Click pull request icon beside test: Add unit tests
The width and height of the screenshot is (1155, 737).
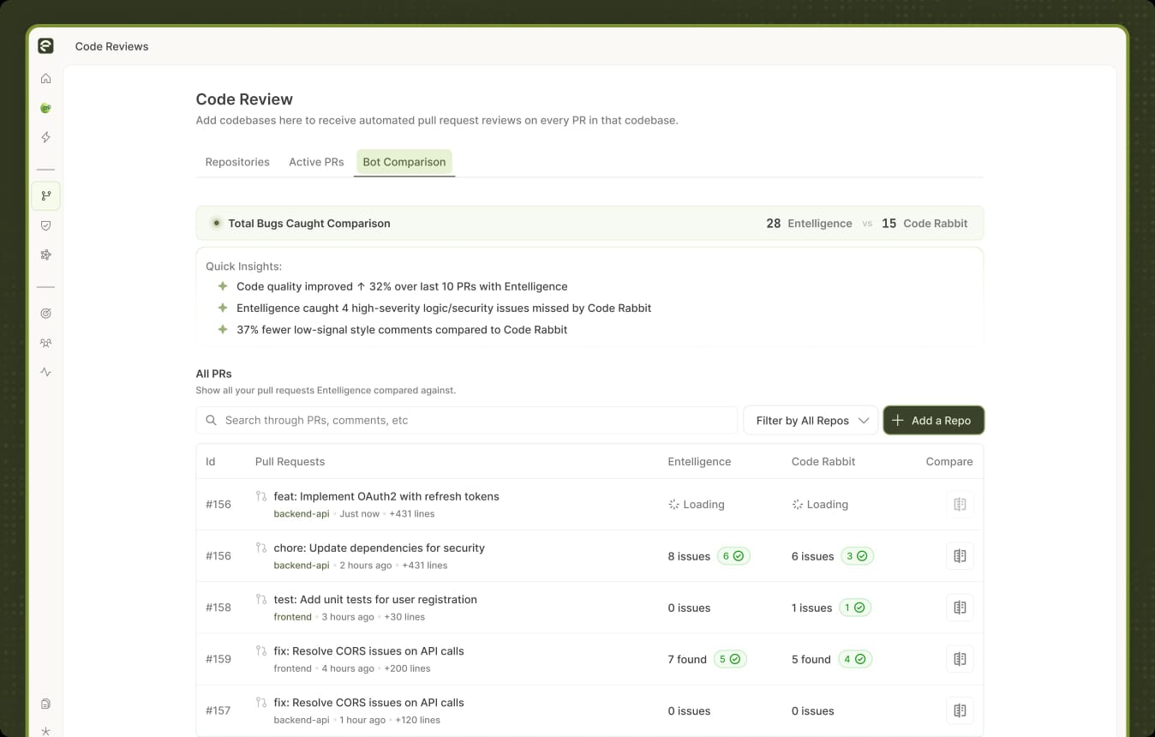(x=261, y=599)
